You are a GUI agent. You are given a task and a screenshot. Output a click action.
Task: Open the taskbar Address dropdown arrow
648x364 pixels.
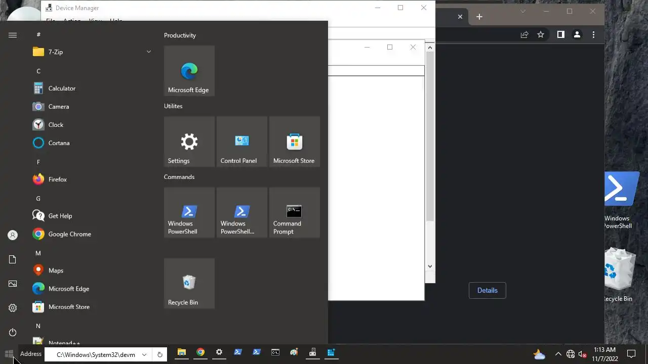(144, 354)
